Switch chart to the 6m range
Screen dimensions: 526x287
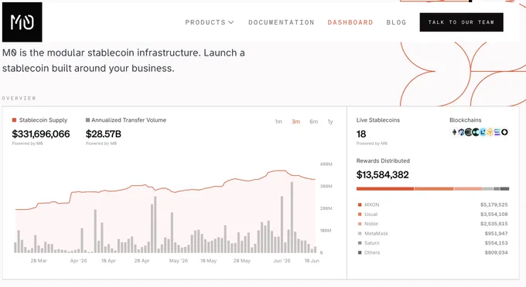click(x=313, y=122)
